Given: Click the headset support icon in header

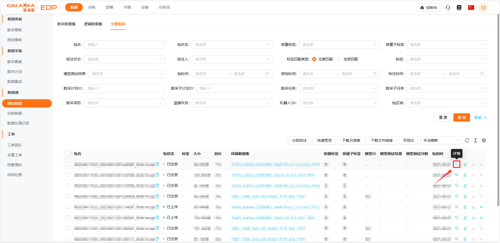Looking at the screenshot, I should tap(448, 8).
